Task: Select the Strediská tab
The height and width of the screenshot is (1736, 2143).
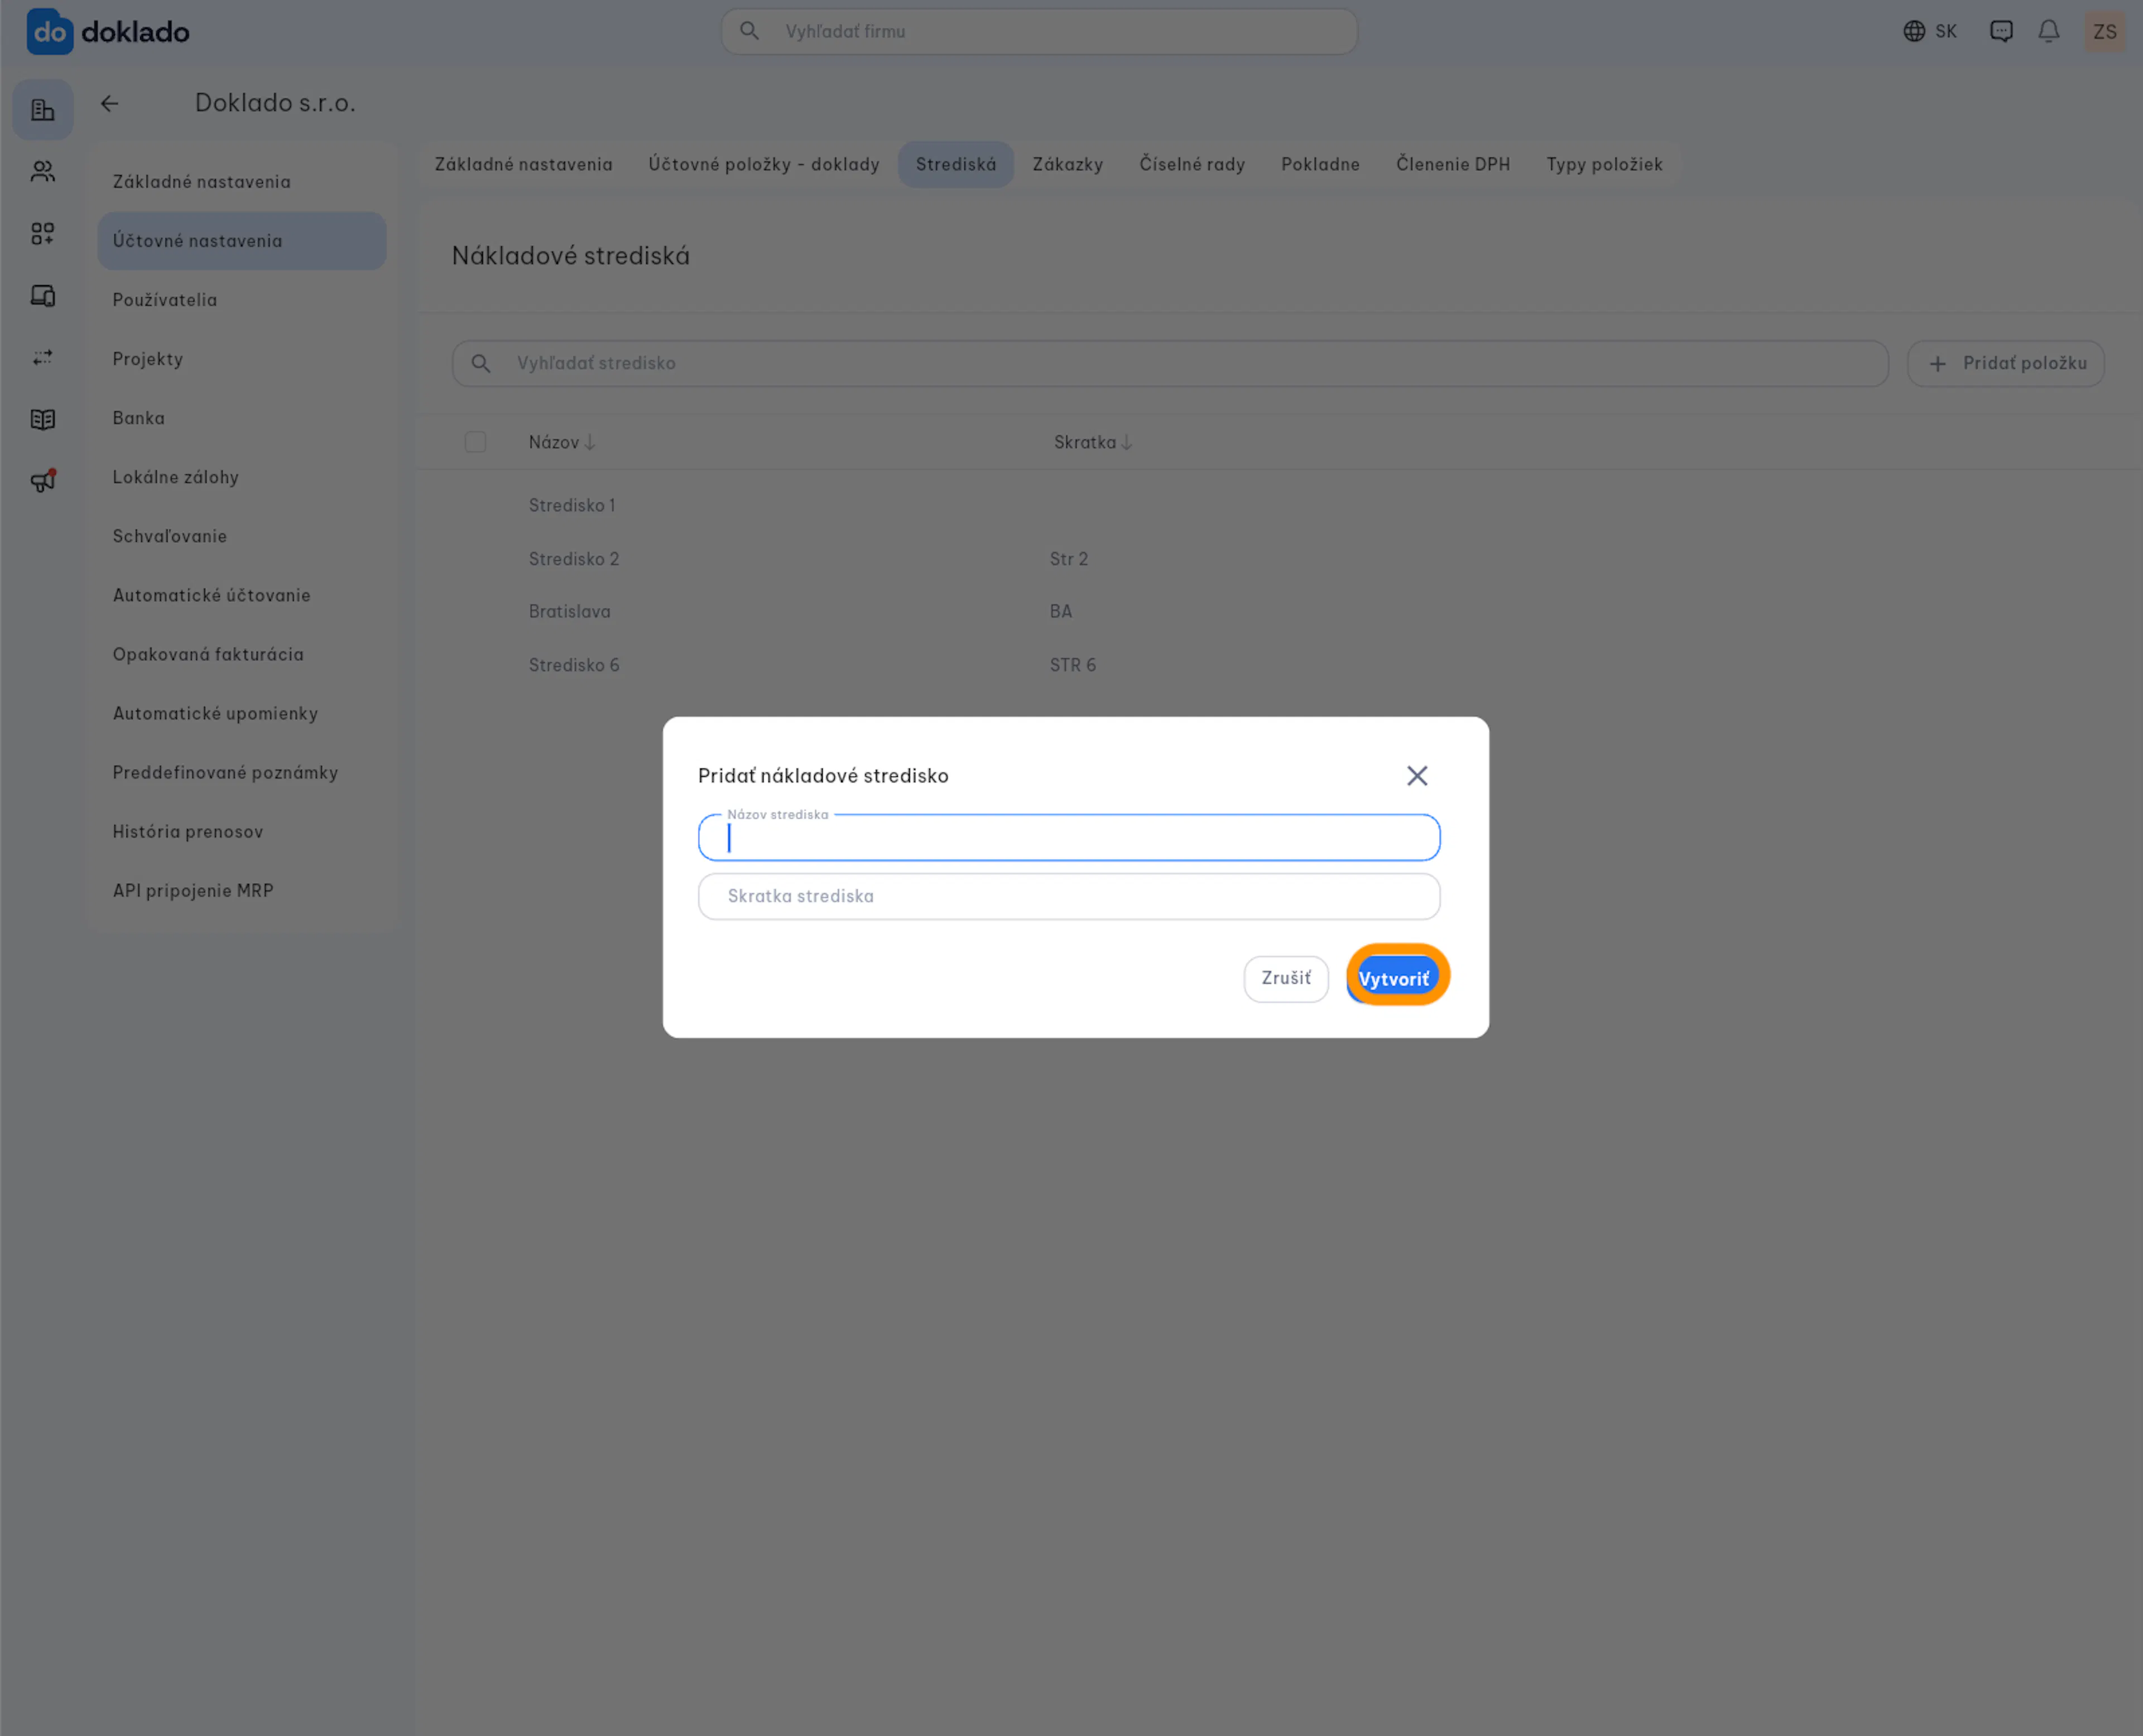Action: click(956, 165)
